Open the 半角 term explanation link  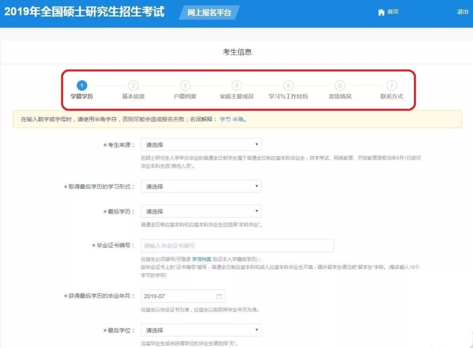tap(238, 119)
